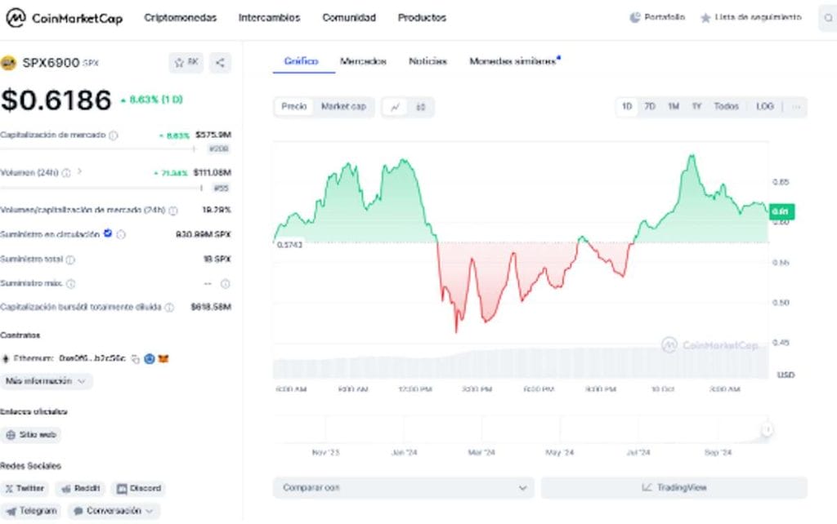Set chart range to 1M
The height and width of the screenshot is (524, 837).
(674, 107)
